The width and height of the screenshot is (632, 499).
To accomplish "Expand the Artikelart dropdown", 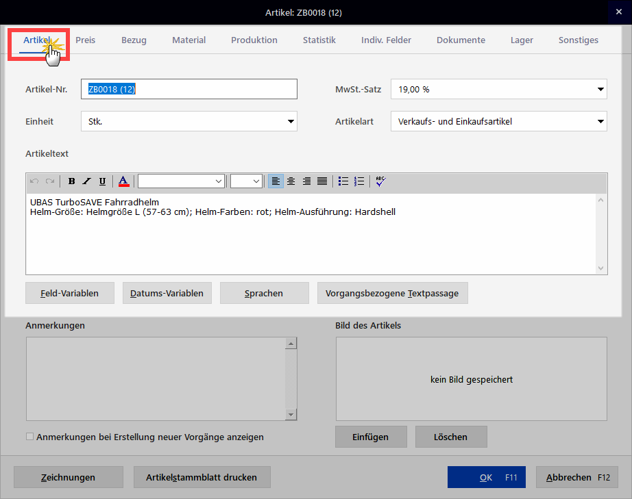I will pyautogui.click(x=600, y=122).
